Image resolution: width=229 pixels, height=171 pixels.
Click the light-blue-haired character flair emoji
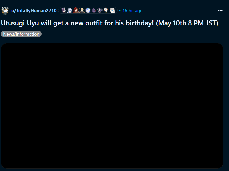click(70, 11)
